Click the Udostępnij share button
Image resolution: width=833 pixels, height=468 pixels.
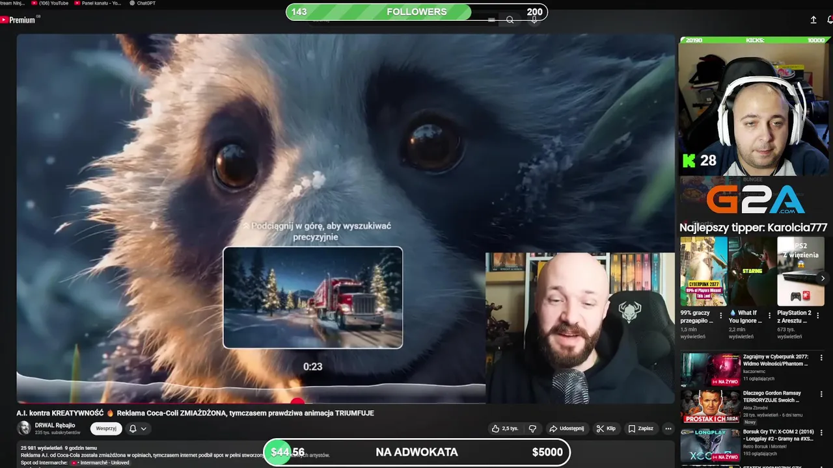tap(567, 429)
